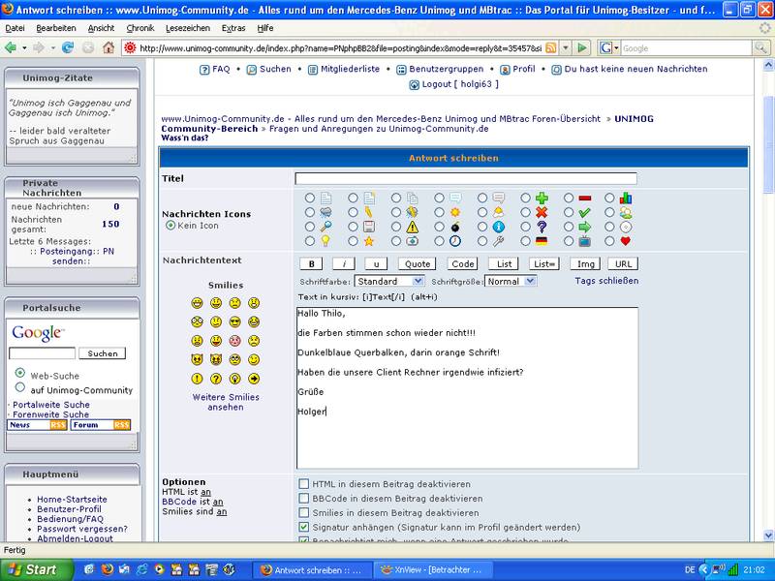The image size is (775, 581).
Task: Open the Chronik menu
Action: click(140, 28)
